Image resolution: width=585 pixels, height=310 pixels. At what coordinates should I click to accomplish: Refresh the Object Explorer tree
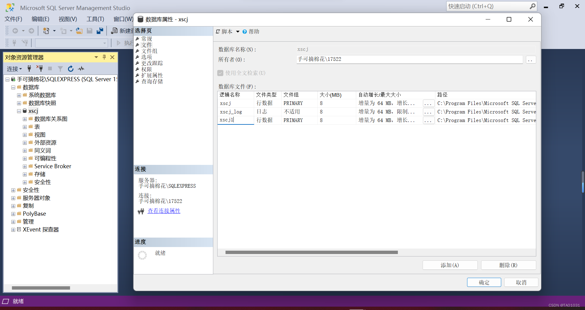coord(71,69)
